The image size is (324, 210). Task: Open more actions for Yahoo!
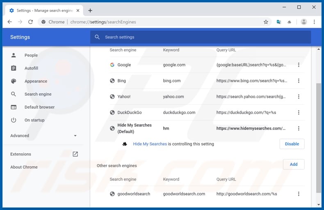pos(299,97)
